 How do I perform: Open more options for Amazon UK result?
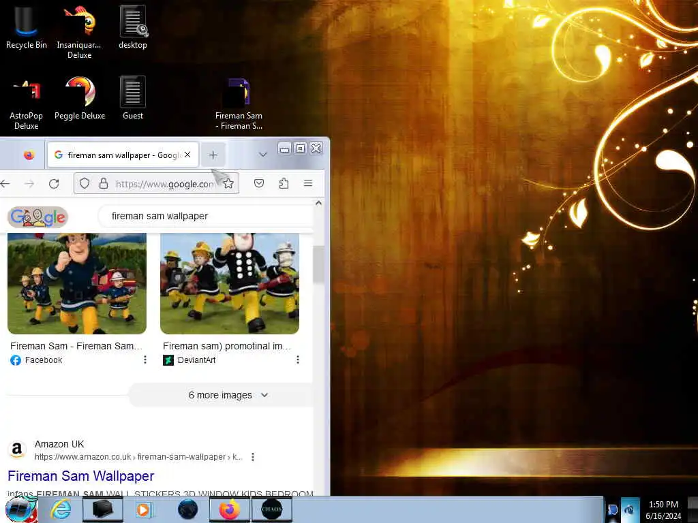(x=253, y=457)
